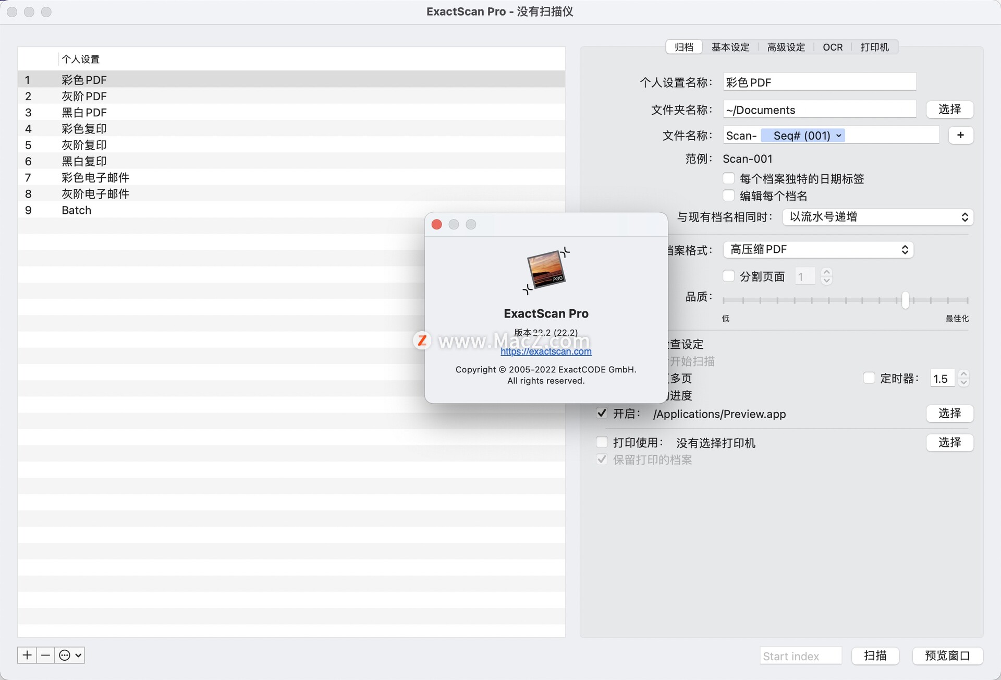Screen dimensions: 1001x680
Task: Click the 扫描 scan button
Action: 875,655
